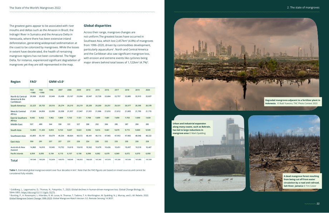The width and height of the screenshot is (329, 213).
Task: Click the 'Region' column header
Action: point(15,82)
